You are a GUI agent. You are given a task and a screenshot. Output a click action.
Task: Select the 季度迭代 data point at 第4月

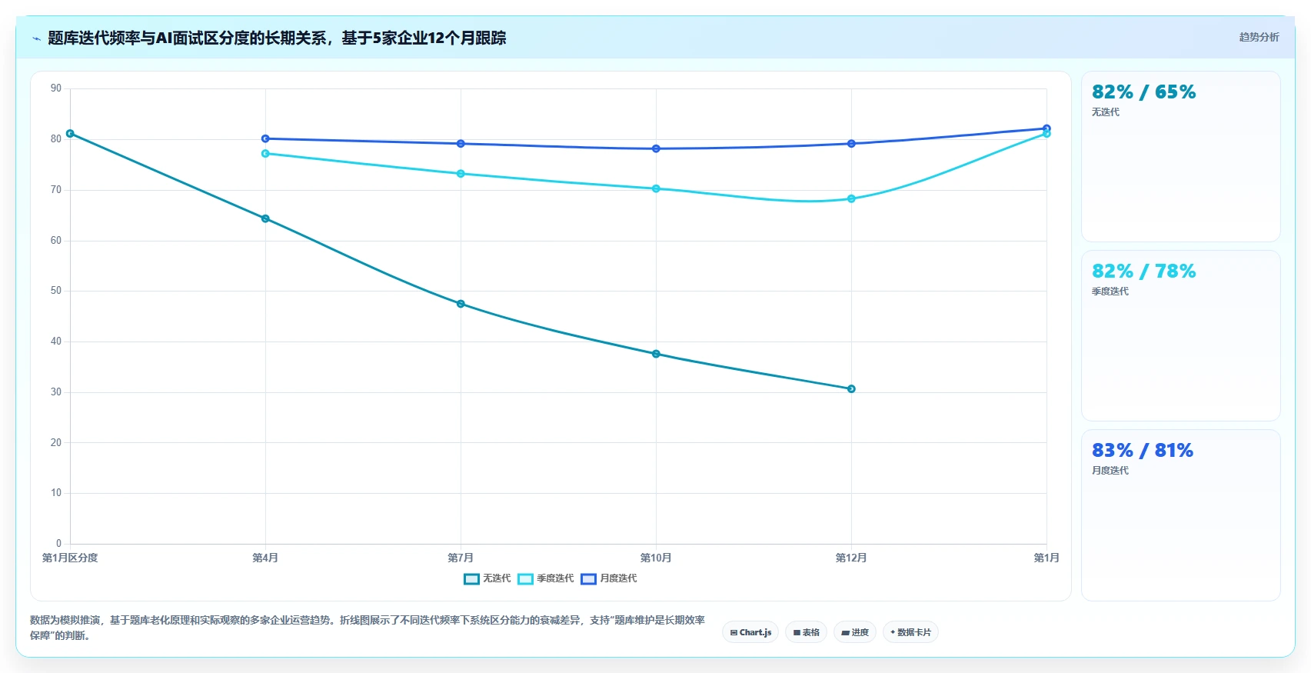265,154
